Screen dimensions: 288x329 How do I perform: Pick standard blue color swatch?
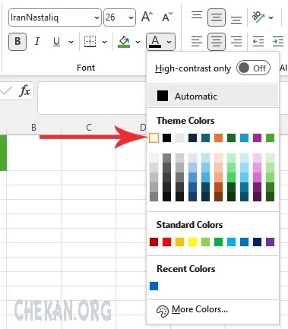(x=244, y=242)
